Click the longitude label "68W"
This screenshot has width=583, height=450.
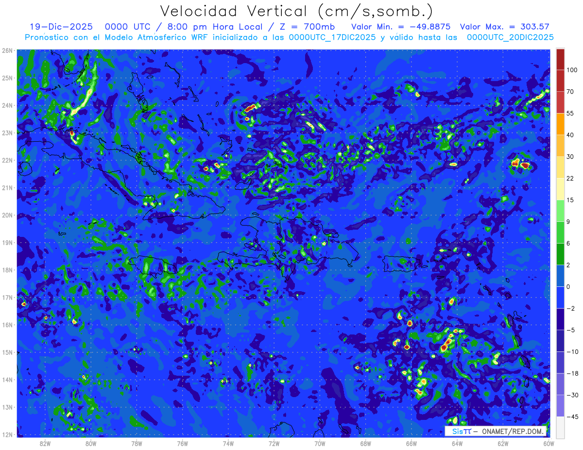[365, 443]
